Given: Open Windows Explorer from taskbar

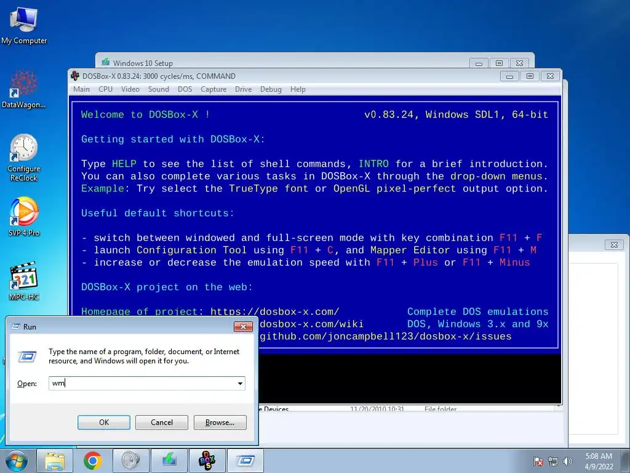Looking at the screenshot, I should point(55,461).
